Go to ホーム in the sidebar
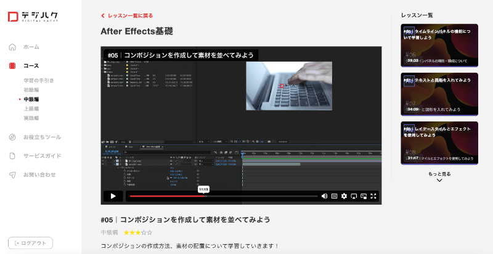 point(31,47)
